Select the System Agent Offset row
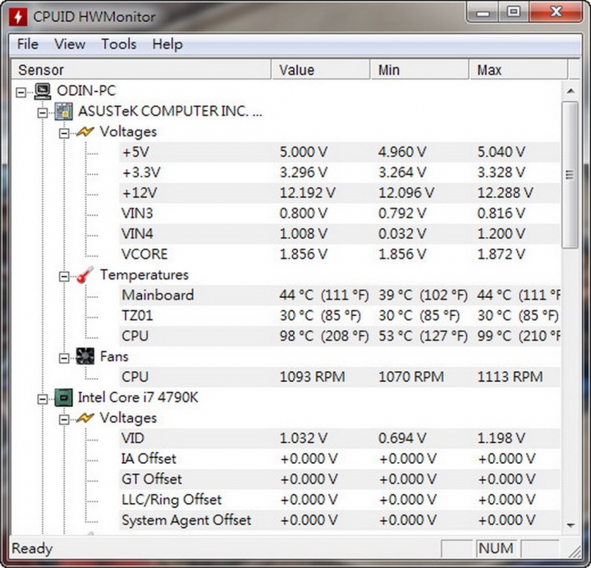The height and width of the screenshot is (568, 591). coord(340,520)
